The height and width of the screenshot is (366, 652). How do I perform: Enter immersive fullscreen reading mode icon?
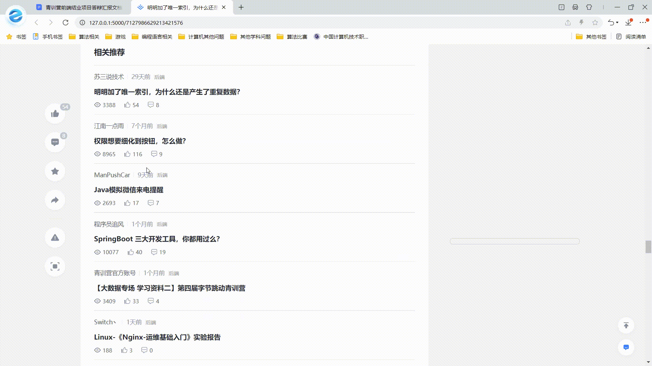tap(55, 266)
